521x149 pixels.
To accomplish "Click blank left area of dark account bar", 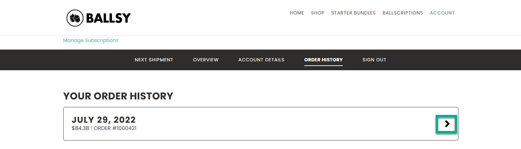I will (x=66, y=60).
